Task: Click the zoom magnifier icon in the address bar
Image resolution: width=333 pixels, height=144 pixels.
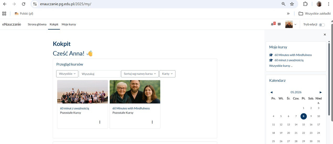Action: [283, 4]
